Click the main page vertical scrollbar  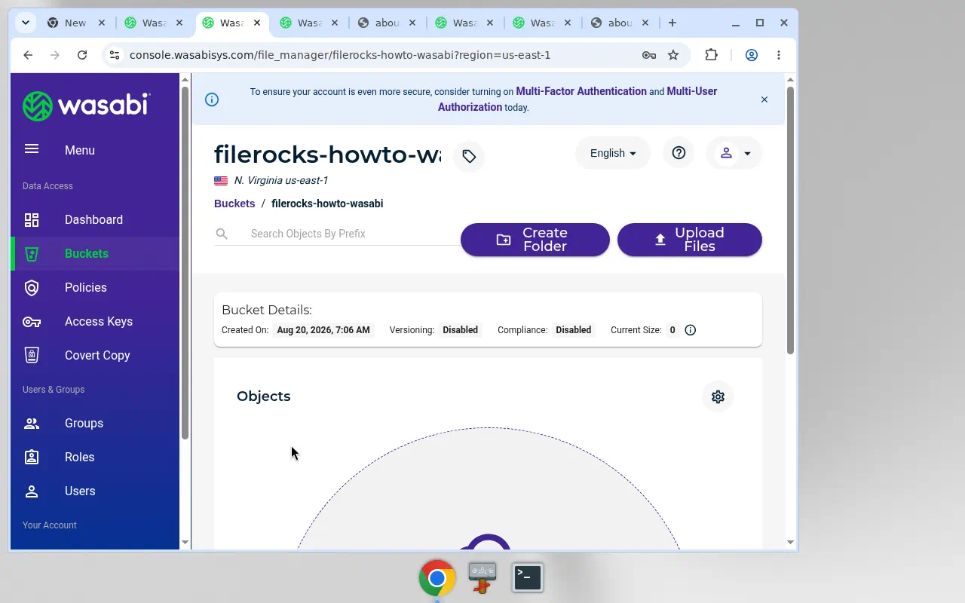(790, 220)
